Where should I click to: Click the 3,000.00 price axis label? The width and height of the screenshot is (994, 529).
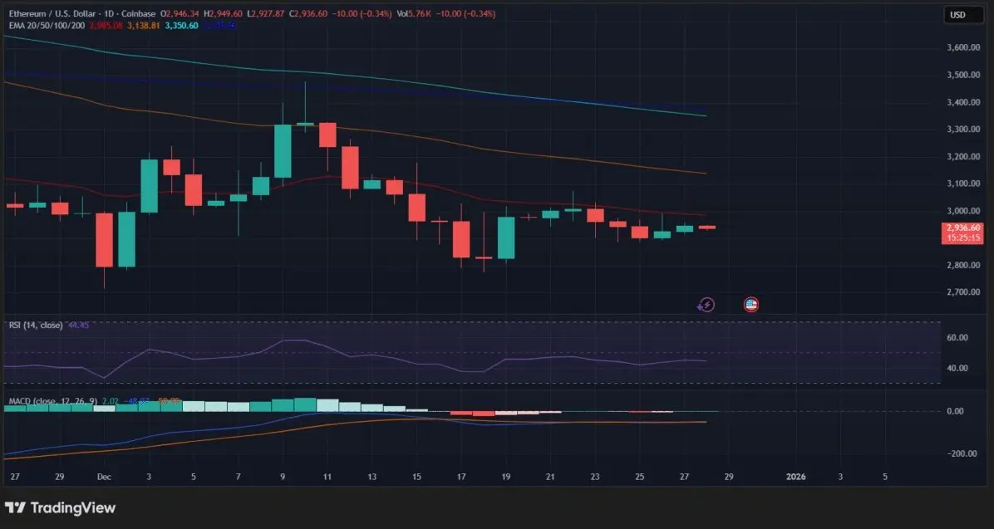tap(963, 211)
